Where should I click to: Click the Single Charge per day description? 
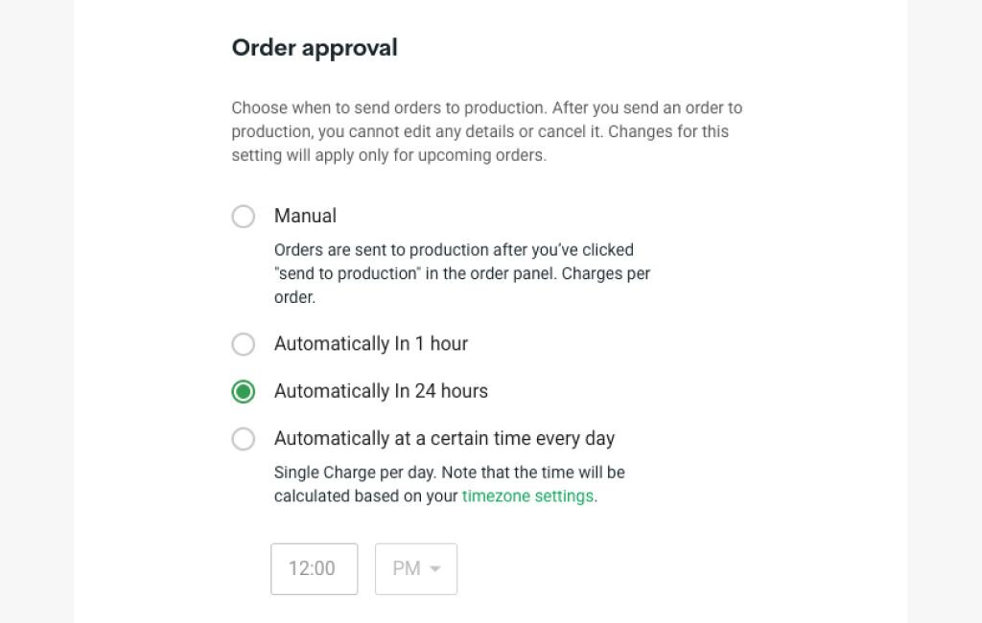(449, 472)
